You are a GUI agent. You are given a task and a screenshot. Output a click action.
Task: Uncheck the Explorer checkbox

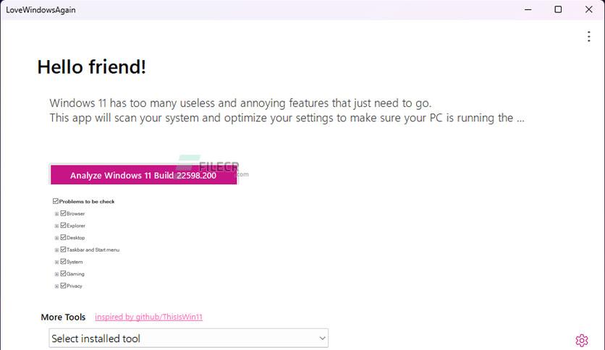(63, 225)
